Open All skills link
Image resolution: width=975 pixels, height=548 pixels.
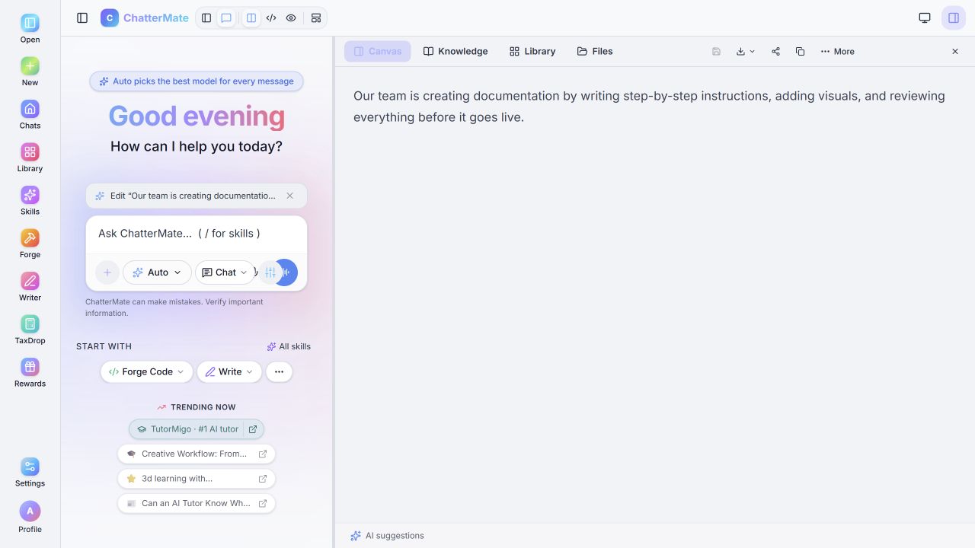(x=289, y=346)
